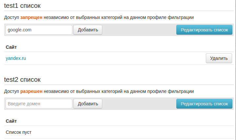Delete yandex.ru with the Удалить button
236x140 pixels.
(219, 58)
